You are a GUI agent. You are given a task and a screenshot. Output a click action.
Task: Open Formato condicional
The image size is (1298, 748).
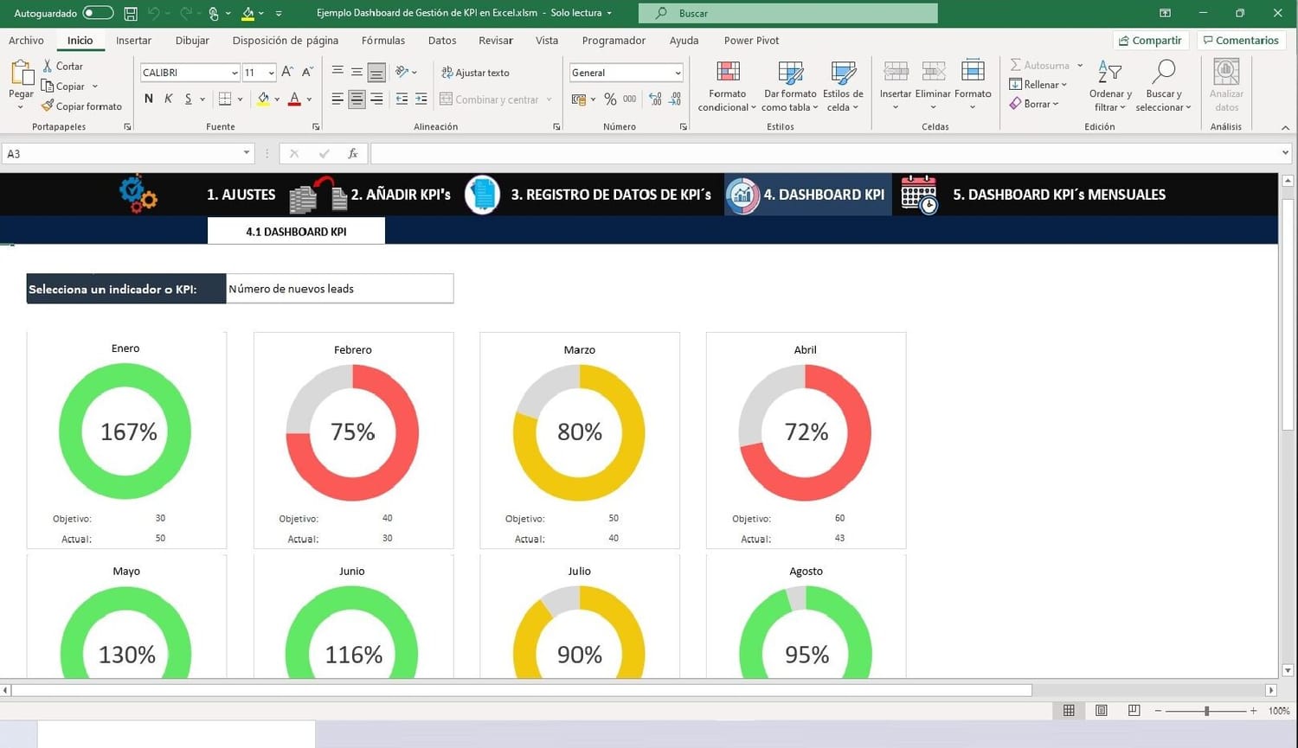click(727, 86)
